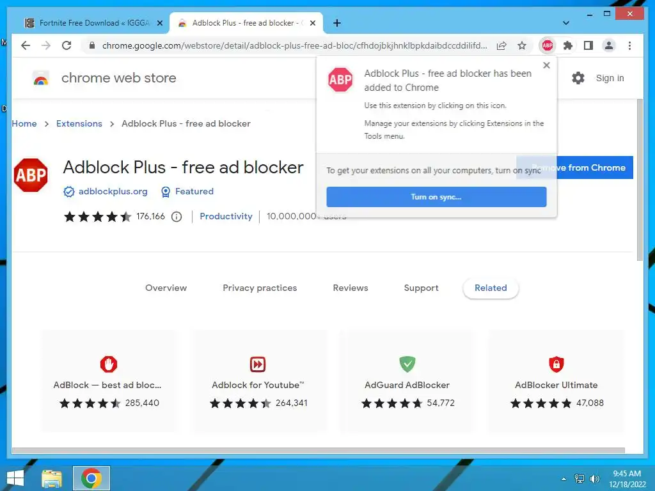Close the Adblock Plus tab
655x491 pixels.
pos(312,23)
